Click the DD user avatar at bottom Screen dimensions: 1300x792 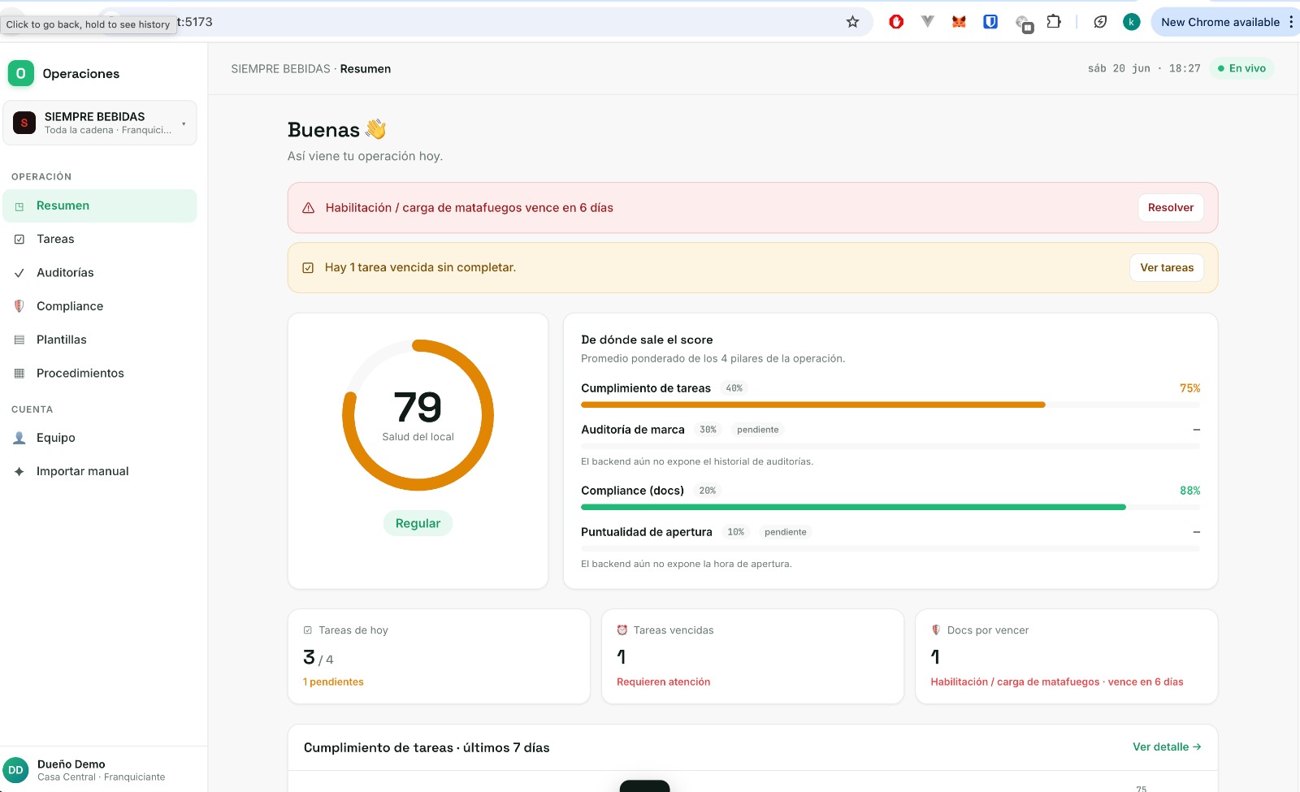tap(15, 770)
